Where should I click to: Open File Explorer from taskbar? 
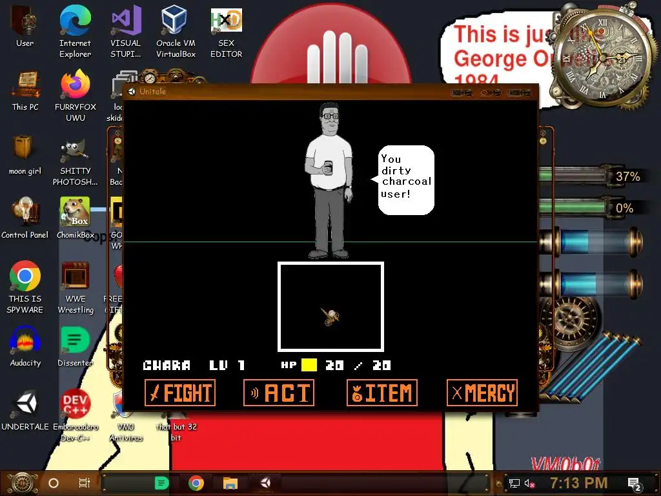[230, 483]
